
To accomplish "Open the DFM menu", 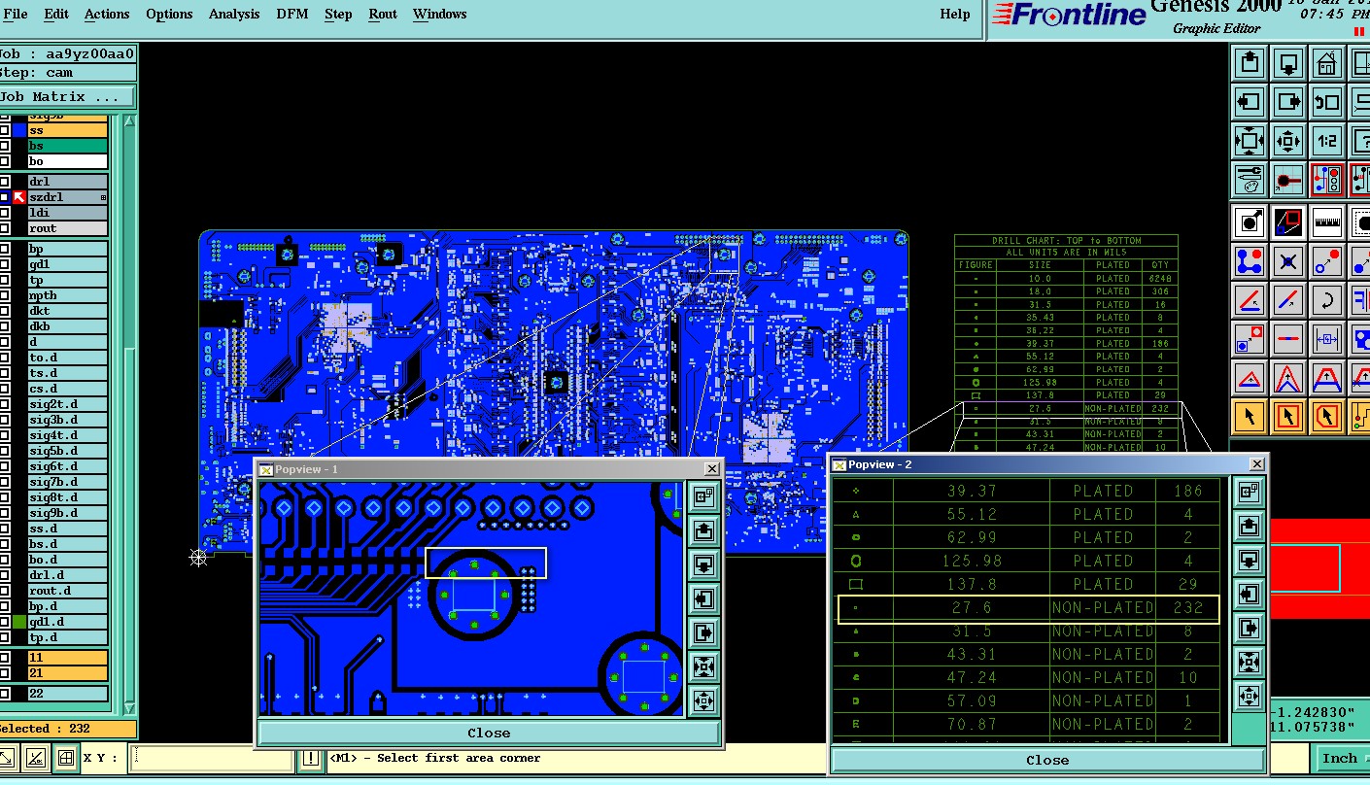I will [292, 14].
